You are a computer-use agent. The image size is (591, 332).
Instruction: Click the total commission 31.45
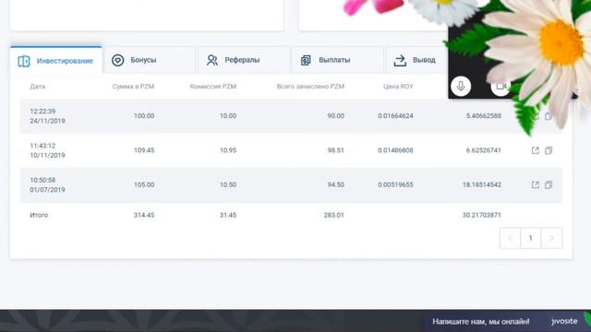(228, 215)
